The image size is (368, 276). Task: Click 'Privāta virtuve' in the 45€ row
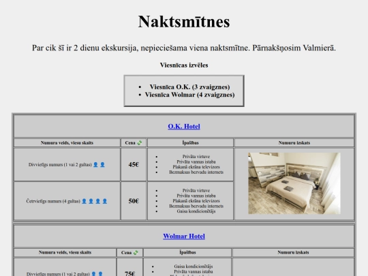coord(196,157)
